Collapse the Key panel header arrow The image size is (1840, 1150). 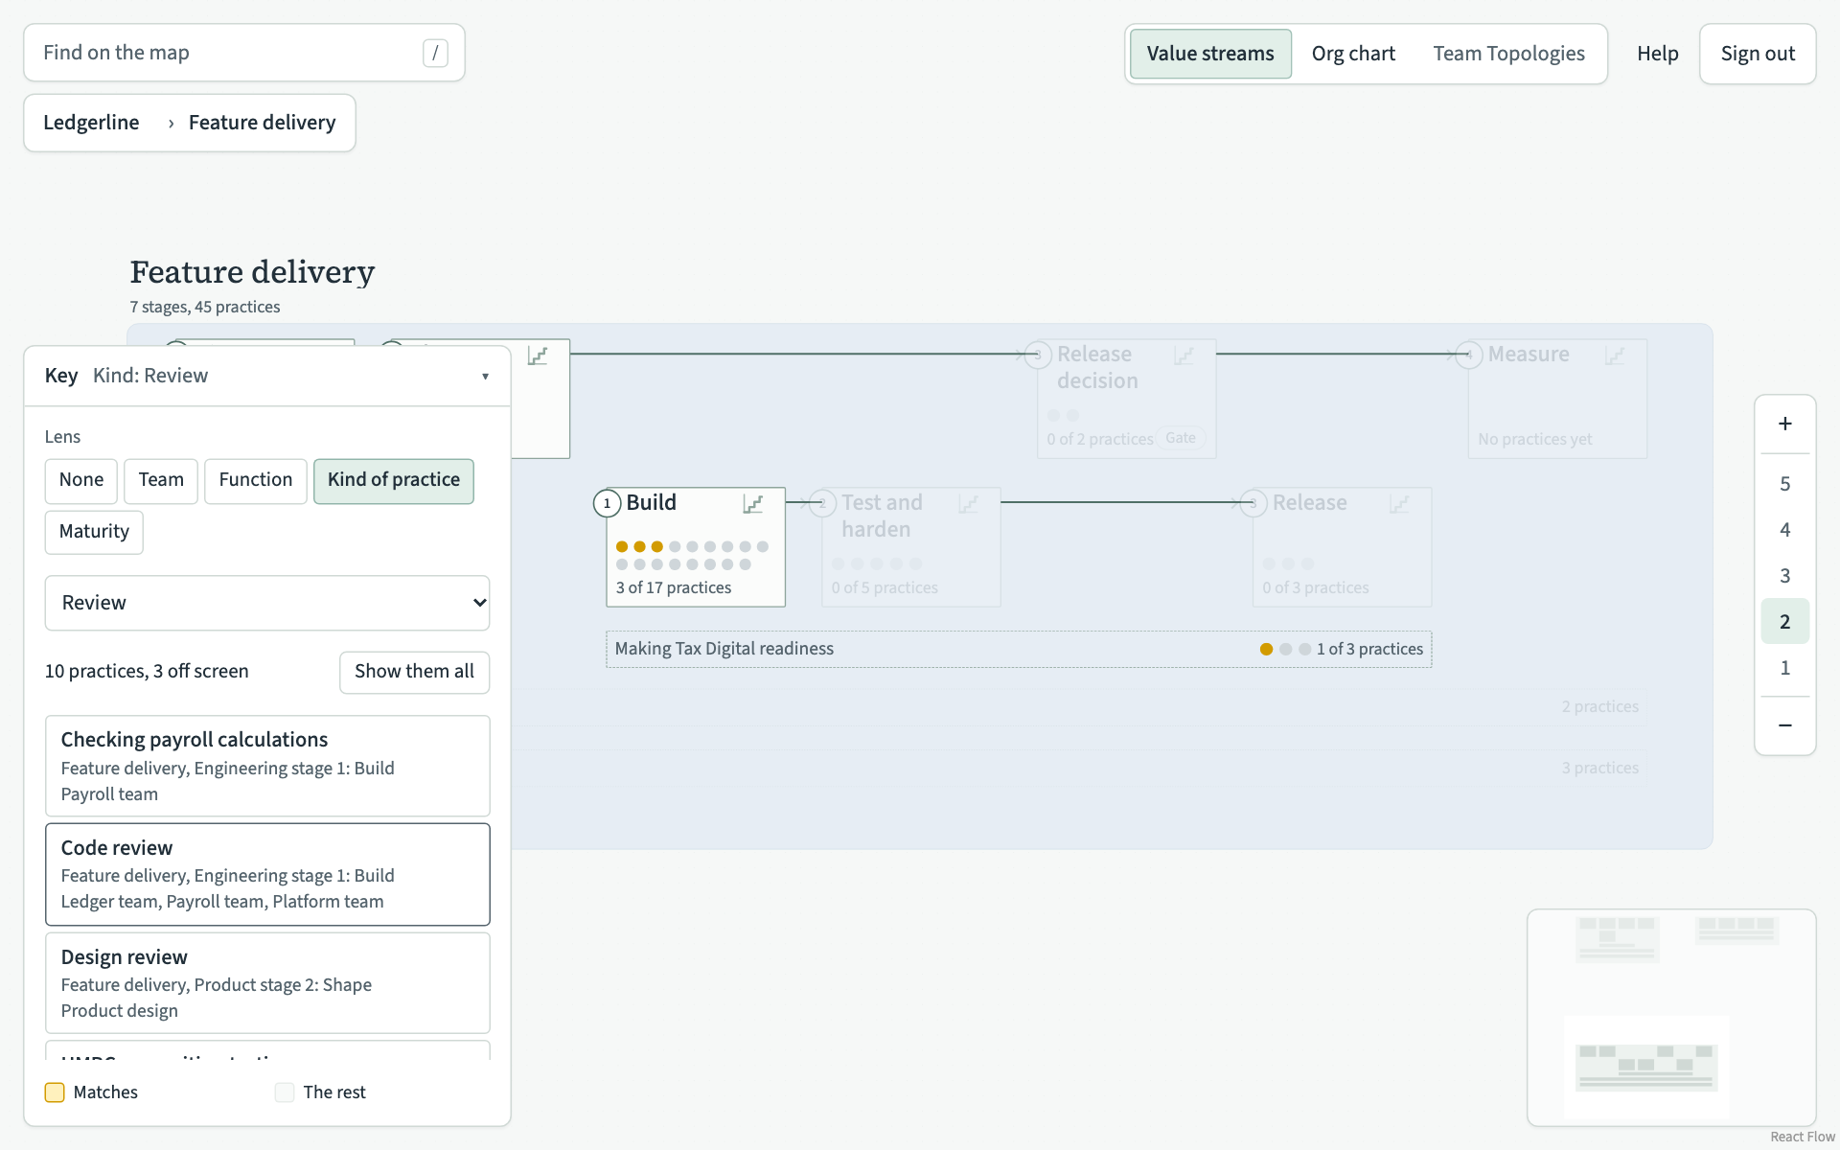485,377
